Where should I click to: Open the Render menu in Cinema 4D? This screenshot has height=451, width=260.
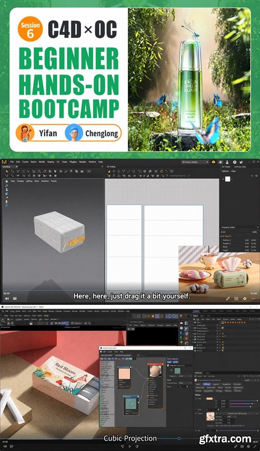pyautogui.click(x=97, y=311)
